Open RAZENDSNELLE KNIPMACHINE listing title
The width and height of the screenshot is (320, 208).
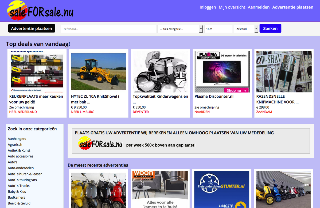tap(277, 99)
